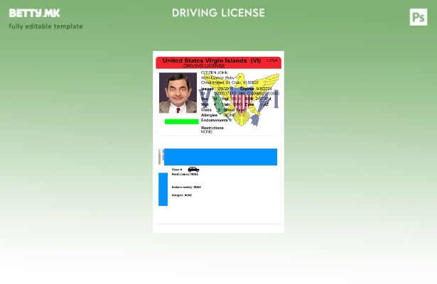Click the 'fully editable template' text
437x284 pixels.
(45, 27)
